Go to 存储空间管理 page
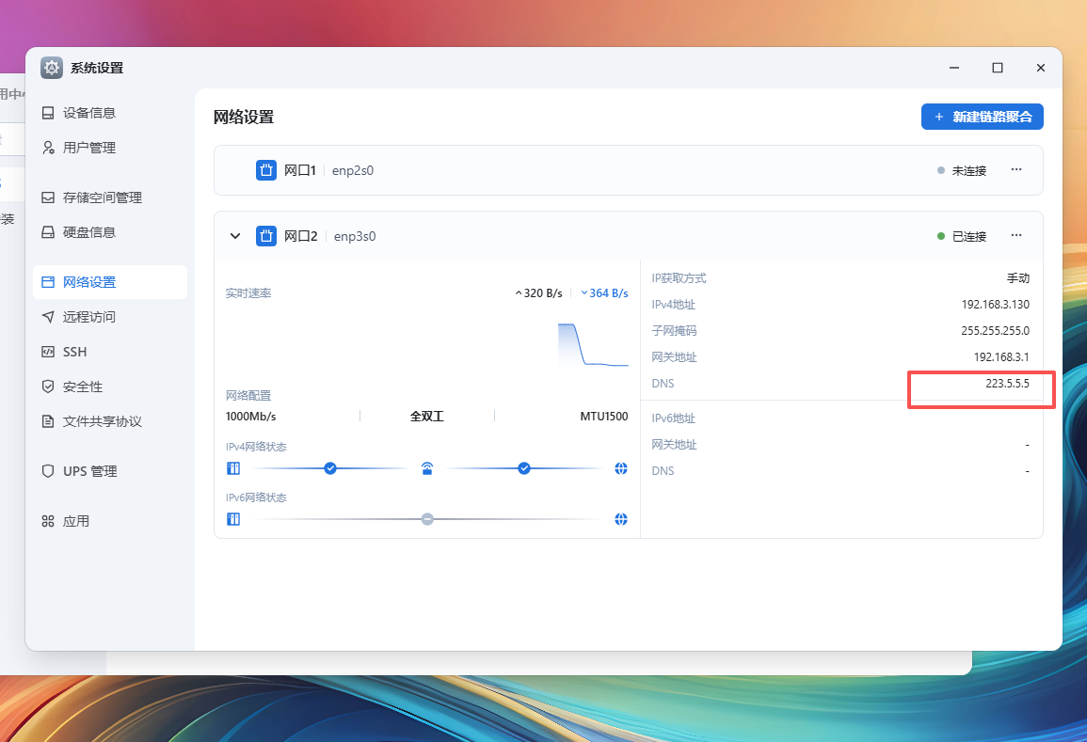 pos(109,197)
